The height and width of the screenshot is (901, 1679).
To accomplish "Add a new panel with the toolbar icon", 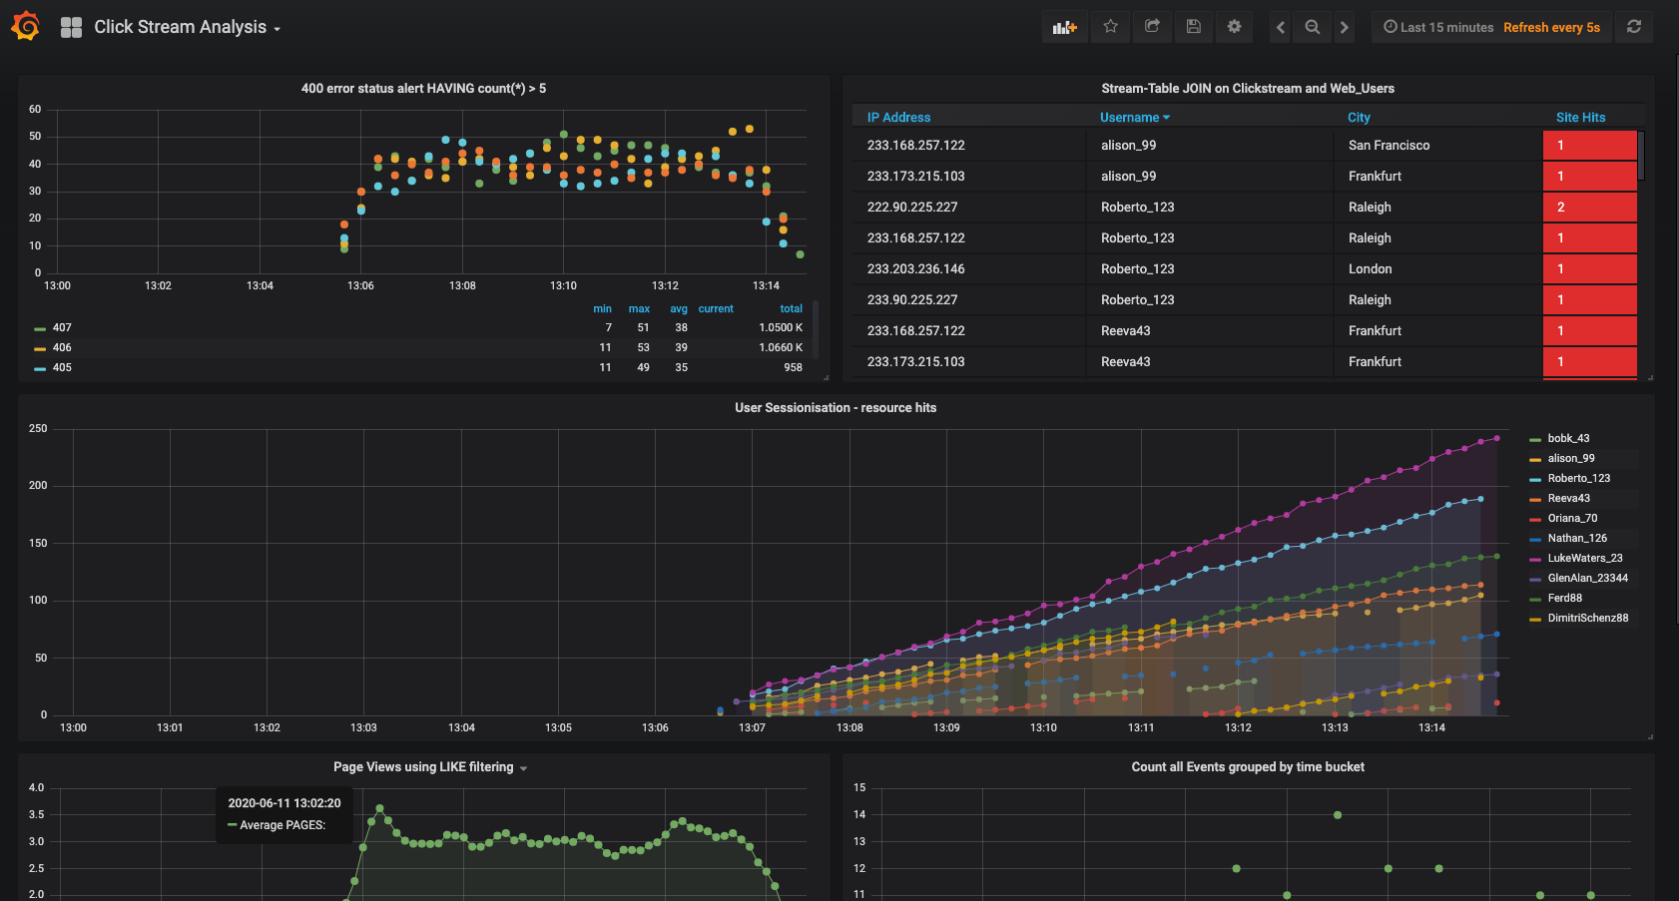I will [1064, 27].
